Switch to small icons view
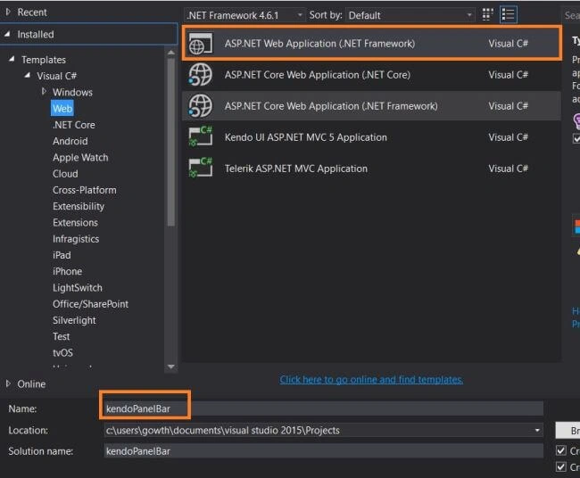The height and width of the screenshot is (478, 580). click(487, 15)
